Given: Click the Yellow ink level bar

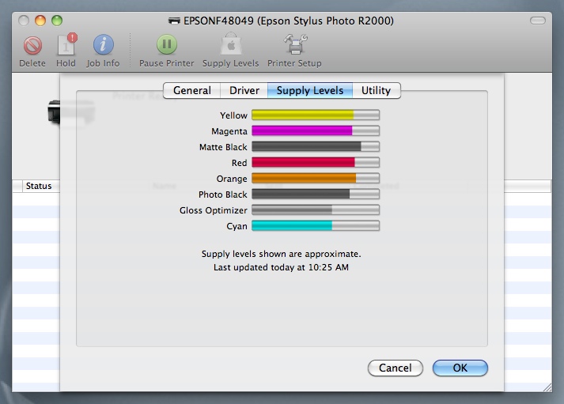Looking at the screenshot, I should tap(316, 115).
